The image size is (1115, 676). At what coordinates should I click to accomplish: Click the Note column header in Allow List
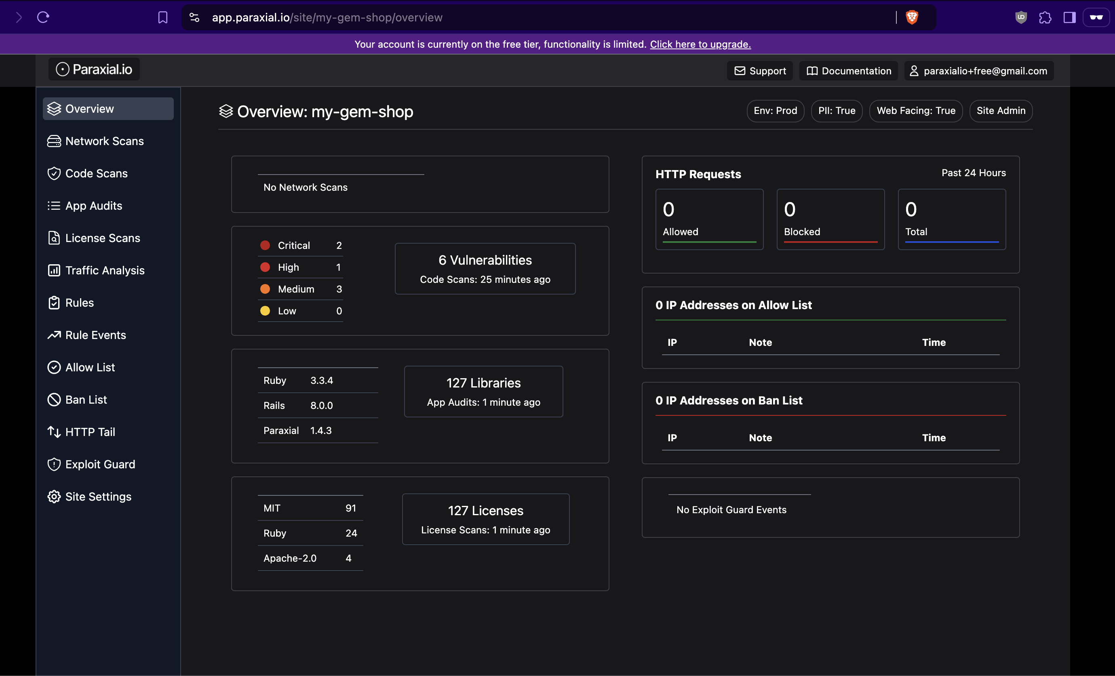[760, 343]
